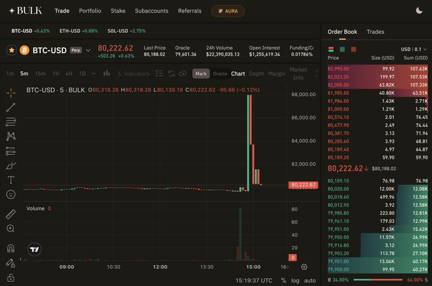Switch to the Margin tab
Screen dimensions: 432x286
point(277,74)
